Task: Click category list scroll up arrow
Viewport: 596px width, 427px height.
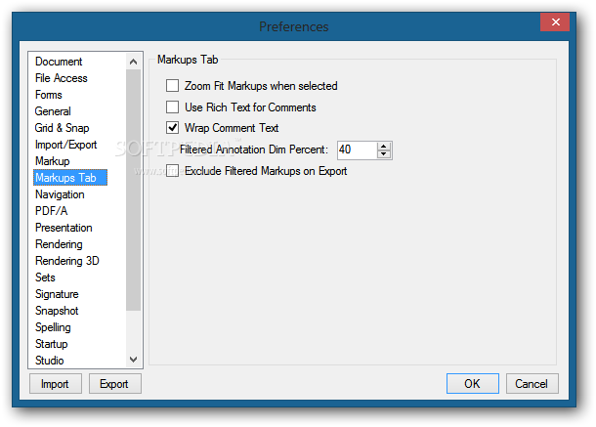Action: (x=134, y=62)
